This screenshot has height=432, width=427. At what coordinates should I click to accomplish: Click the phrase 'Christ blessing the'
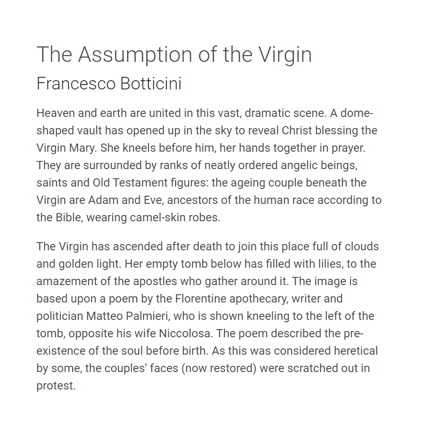point(329,130)
